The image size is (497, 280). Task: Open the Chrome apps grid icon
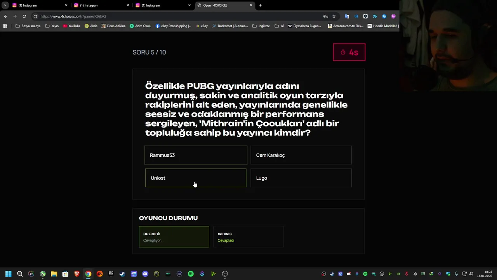(5, 26)
